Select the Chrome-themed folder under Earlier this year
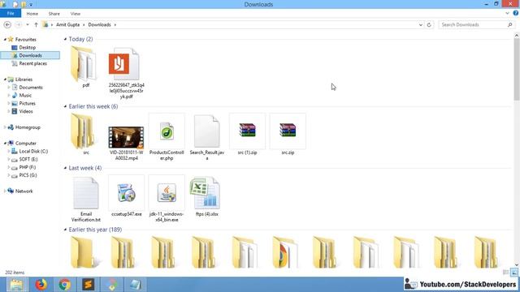 (x=284, y=252)
